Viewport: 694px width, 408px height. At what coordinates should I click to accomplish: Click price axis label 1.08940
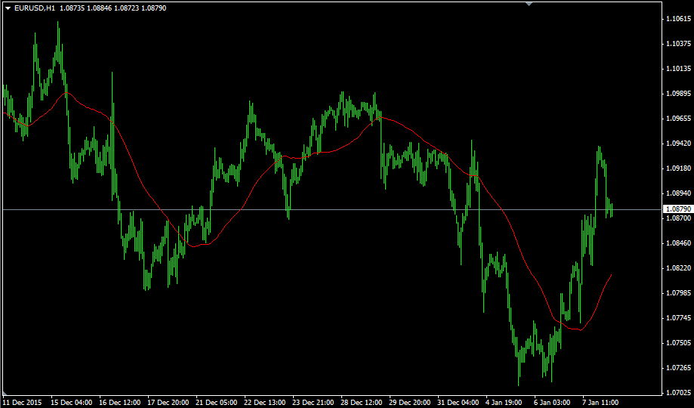click(x=678, y=193)
